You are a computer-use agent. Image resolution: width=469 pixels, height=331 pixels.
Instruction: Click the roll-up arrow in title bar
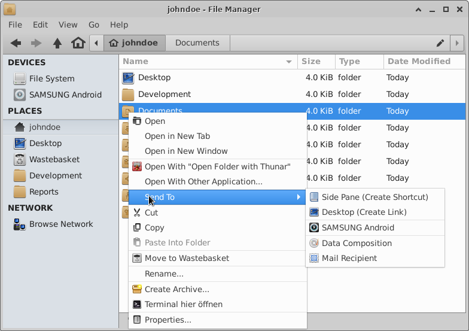tap(419, 10)
